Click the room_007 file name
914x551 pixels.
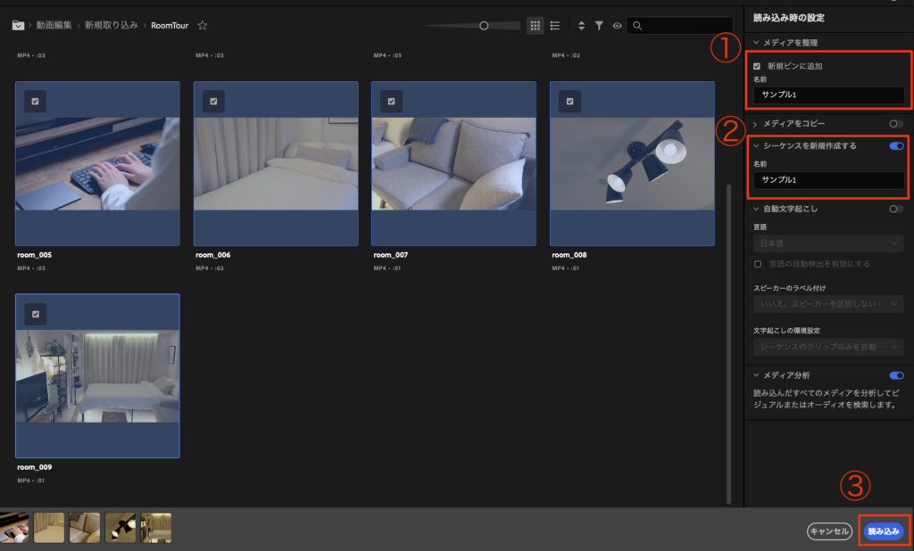(x=391, y=255)
